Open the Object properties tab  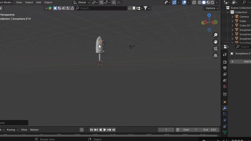[225, 102]
